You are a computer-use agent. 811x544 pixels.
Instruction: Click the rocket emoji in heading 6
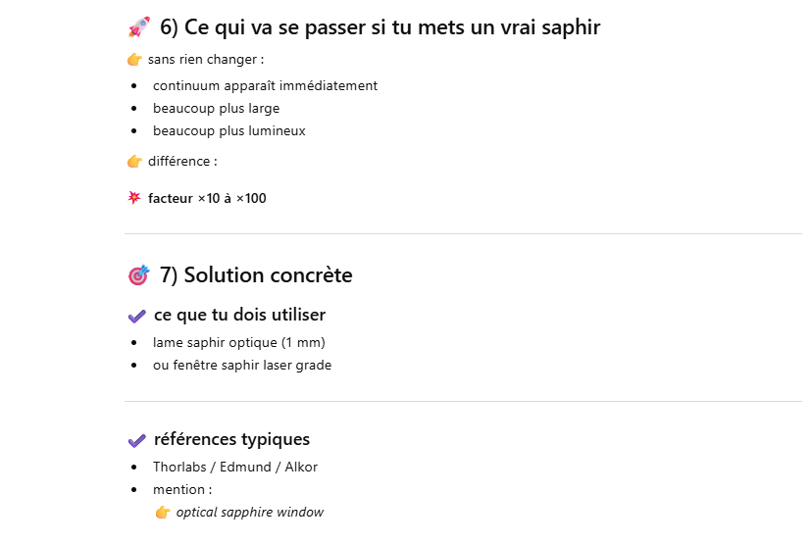pos(138,27)
